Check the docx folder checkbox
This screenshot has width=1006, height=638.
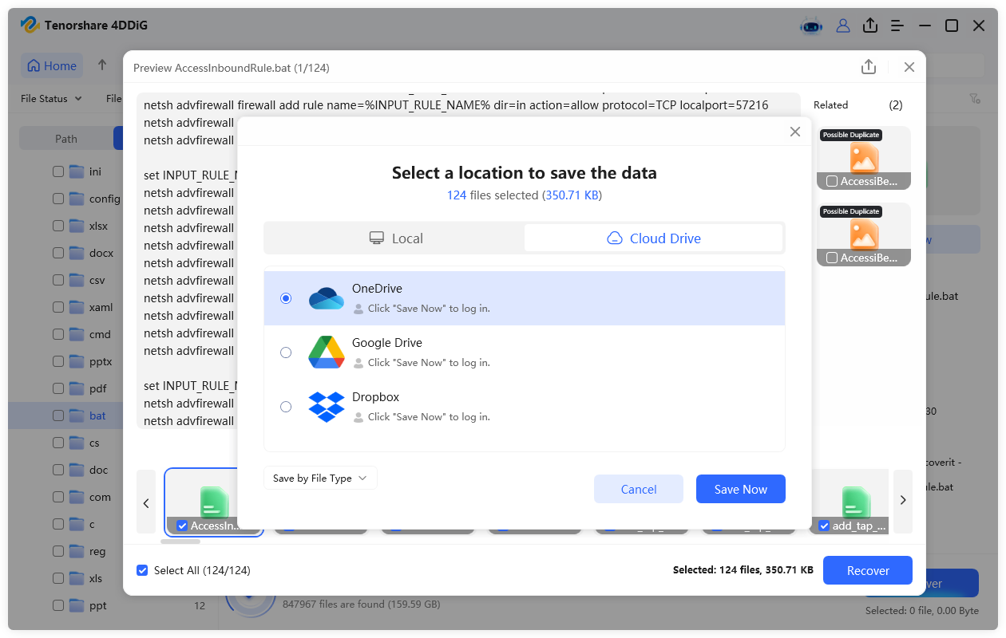[x=58, y=253]
